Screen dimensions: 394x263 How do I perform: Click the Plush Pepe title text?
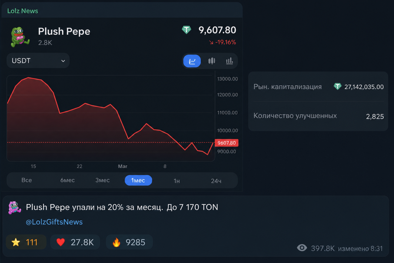coord(64,31)
